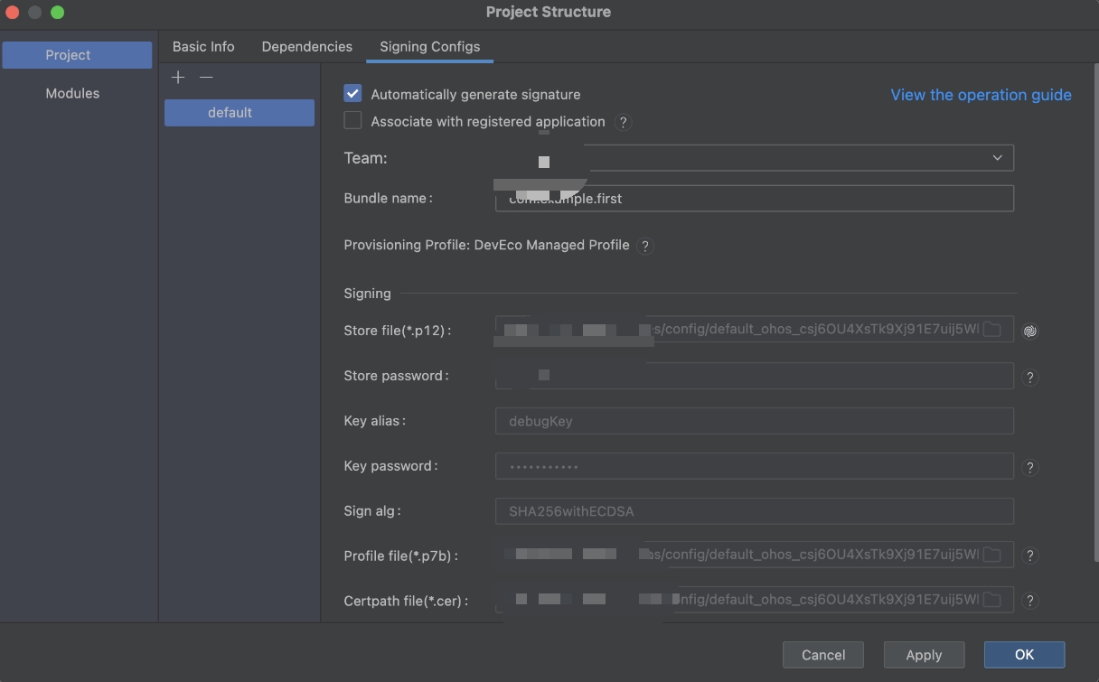Open help icon for Store password
1099x682 pixels.
[x=1029, y=378]
